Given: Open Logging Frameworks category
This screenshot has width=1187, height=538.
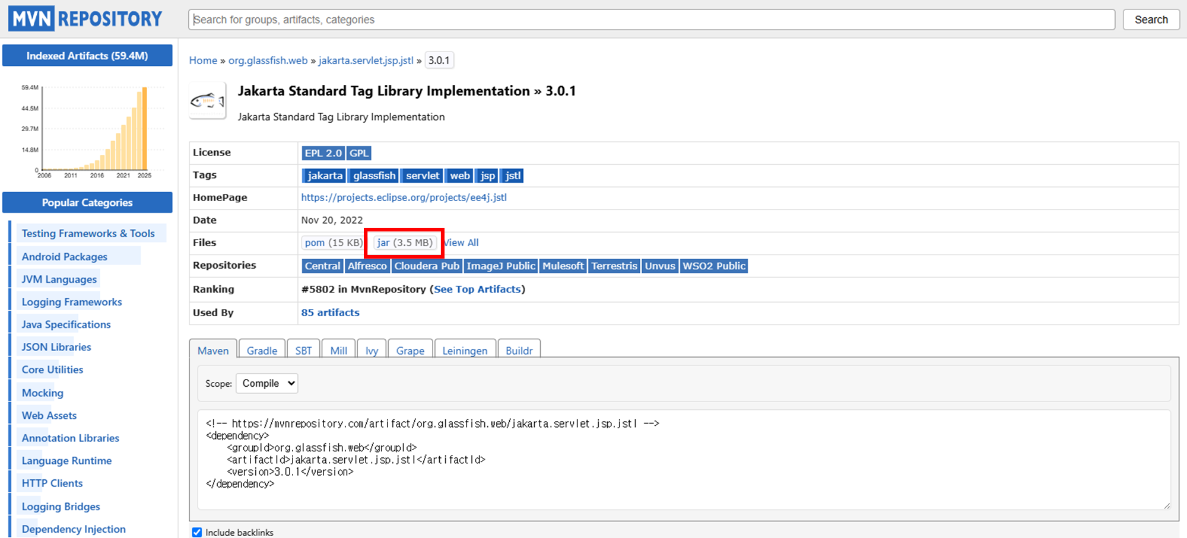Looking at the screenshot, I should (x=72, y=302).
